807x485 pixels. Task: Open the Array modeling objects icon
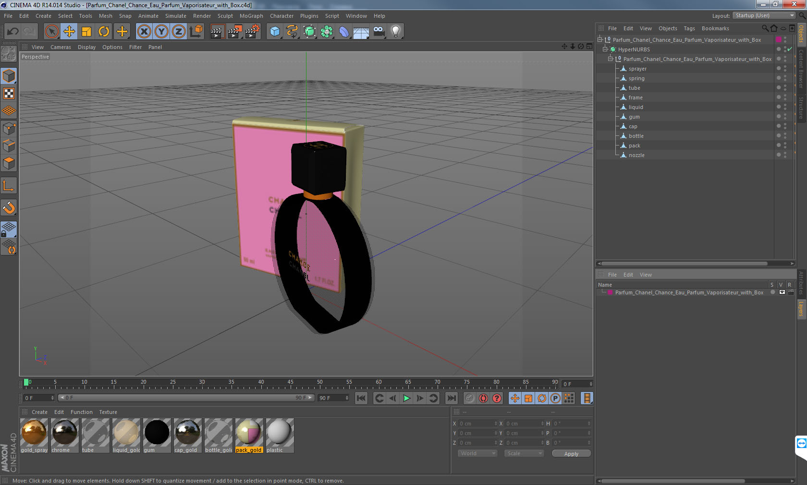click(327, 32)
